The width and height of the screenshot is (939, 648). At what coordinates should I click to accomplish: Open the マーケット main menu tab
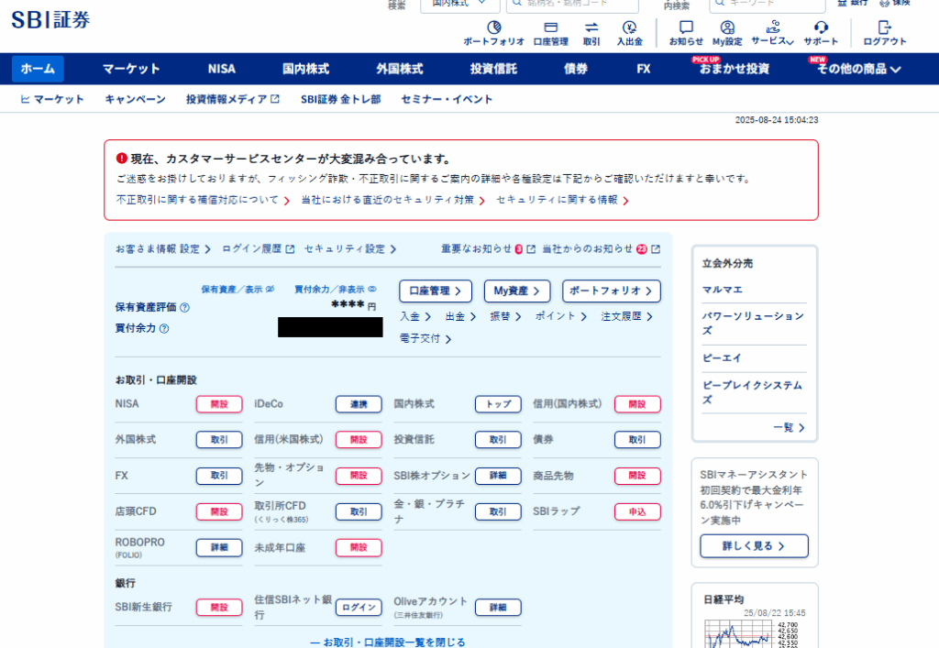tap(131, 69)
